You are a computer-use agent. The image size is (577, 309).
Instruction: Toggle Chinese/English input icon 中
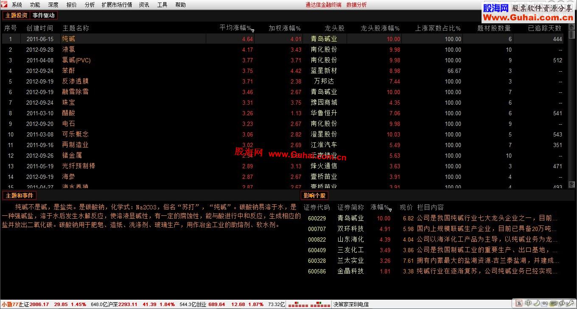528,303
